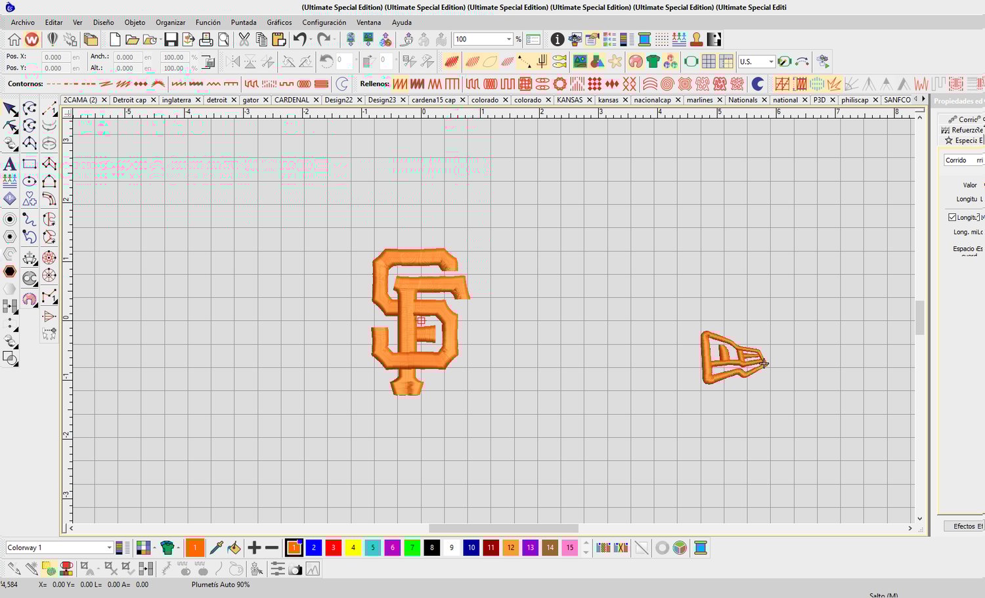Select the Lettering 'A' tool
This screenshot has height=598, width=985.
[10, 163]
